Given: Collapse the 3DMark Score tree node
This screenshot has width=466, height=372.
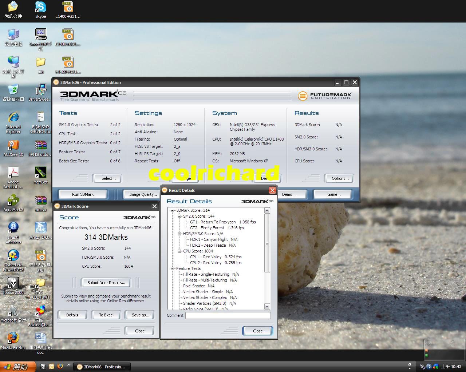Looking at the screenshot, I should point(173,210).
